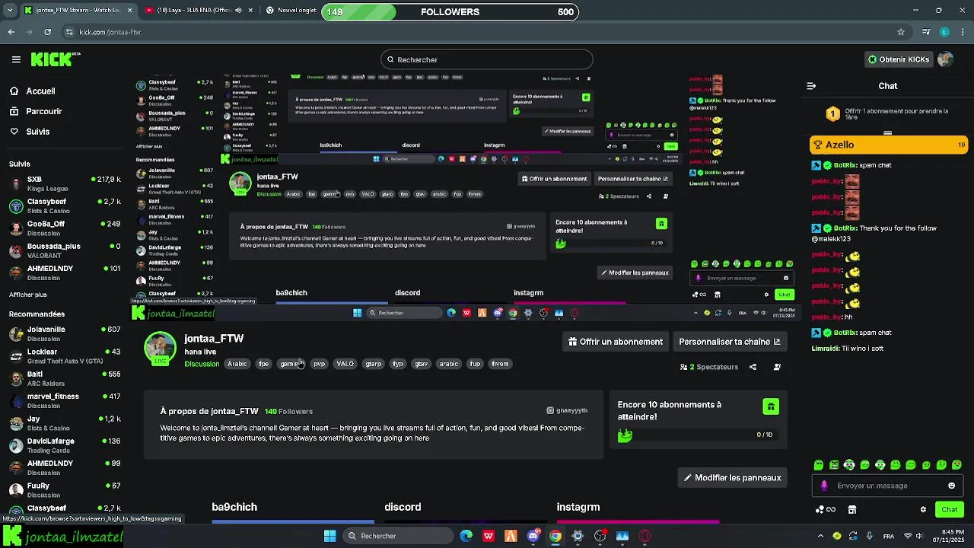Open ghaayyyth Instagram link
The height and width of the screenshot is (548, 974).
coord(567,410)
